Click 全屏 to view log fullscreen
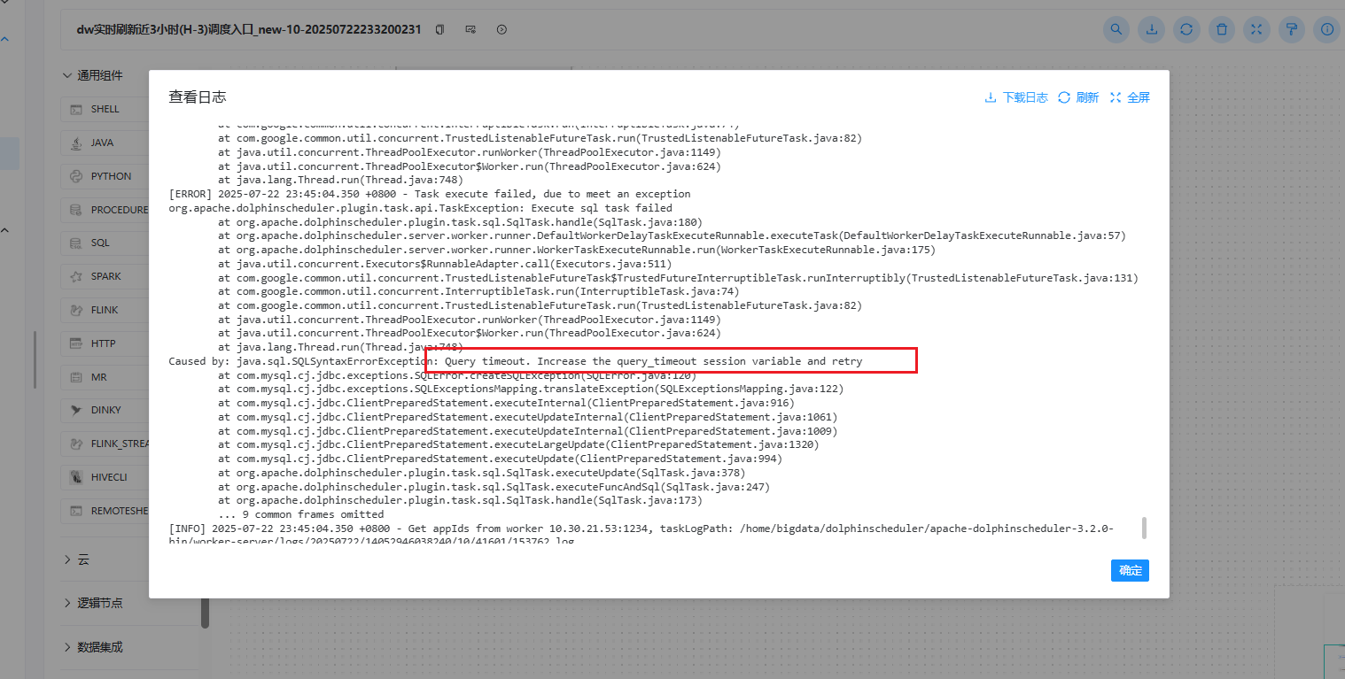 point(1130,97)
